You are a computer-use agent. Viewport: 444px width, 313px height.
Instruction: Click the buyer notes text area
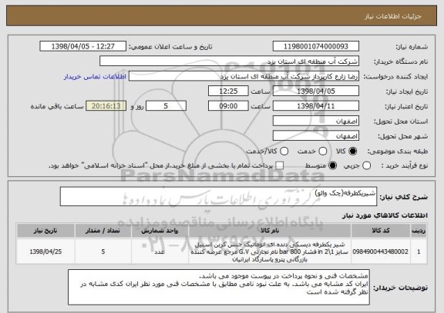tap(219, 288)
